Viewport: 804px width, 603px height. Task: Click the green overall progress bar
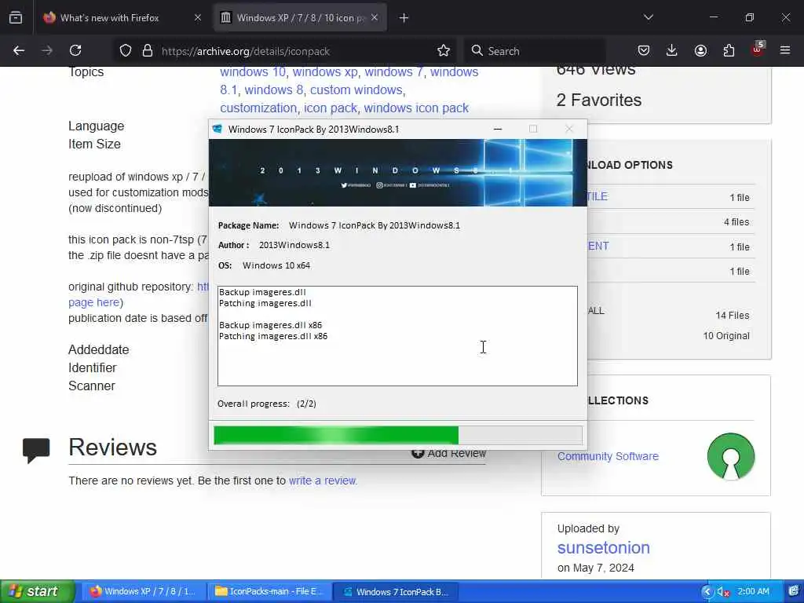click(336, 435)
